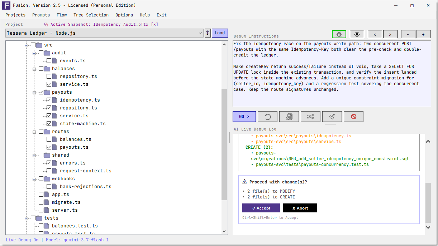Toggle the bug debug mode button
The height and width of the screenshot is (246, 438).
pyautogui.click(x=339, y=34)
